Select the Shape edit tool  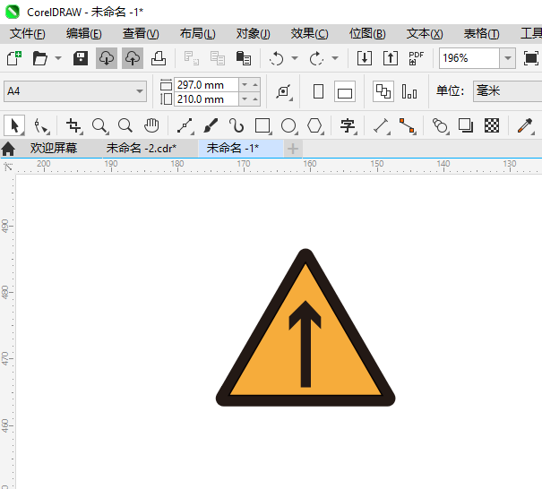[41, 125]
